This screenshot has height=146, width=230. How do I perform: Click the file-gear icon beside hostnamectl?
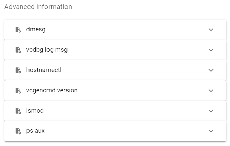click(18, 70)
